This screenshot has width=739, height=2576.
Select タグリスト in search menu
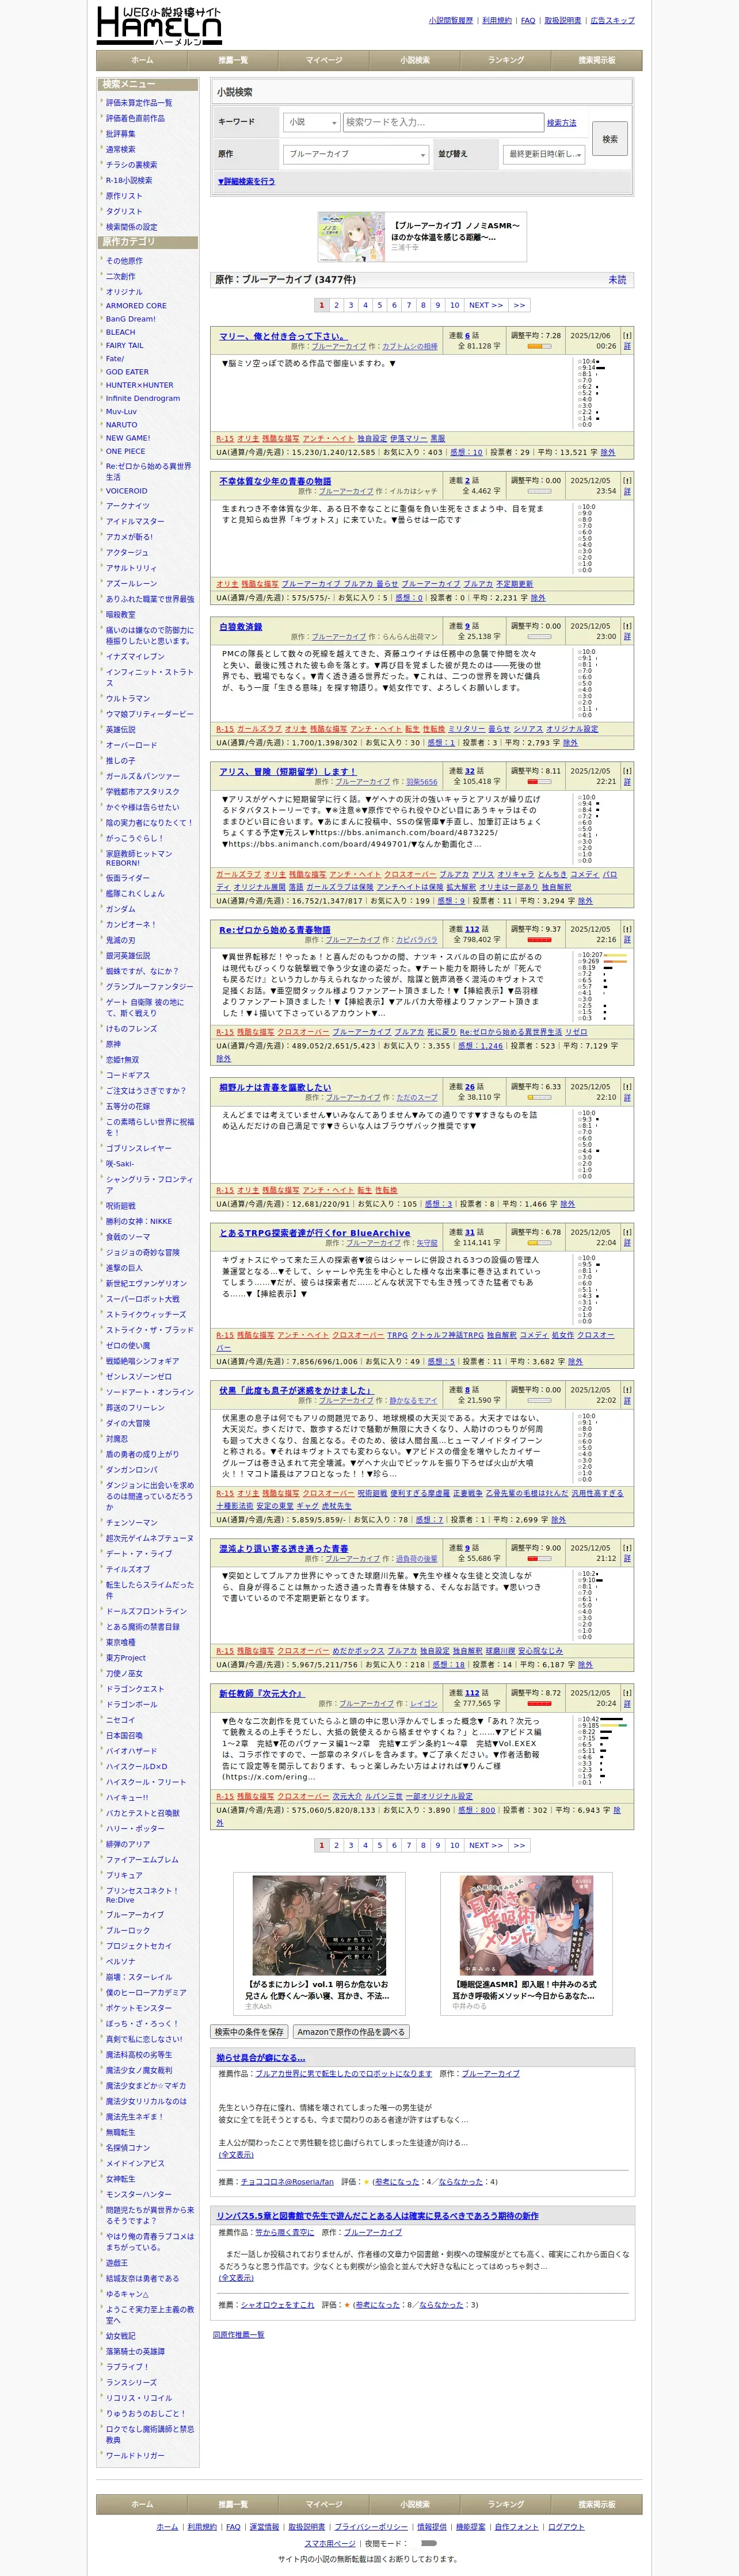(124, 211)
